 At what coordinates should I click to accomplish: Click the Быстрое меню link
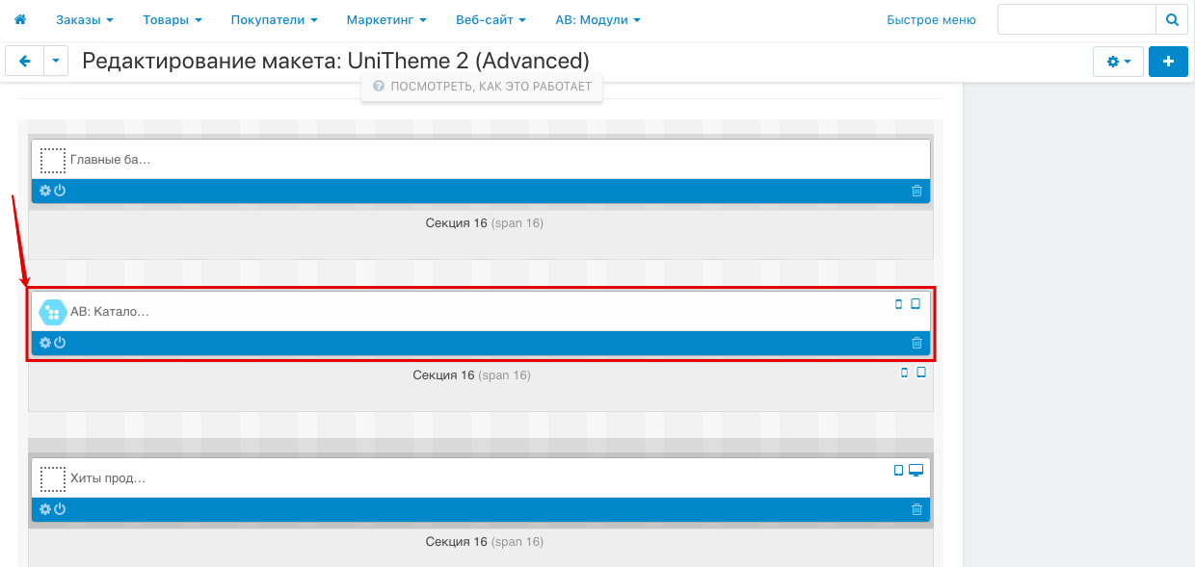click(x=931, y=19)
